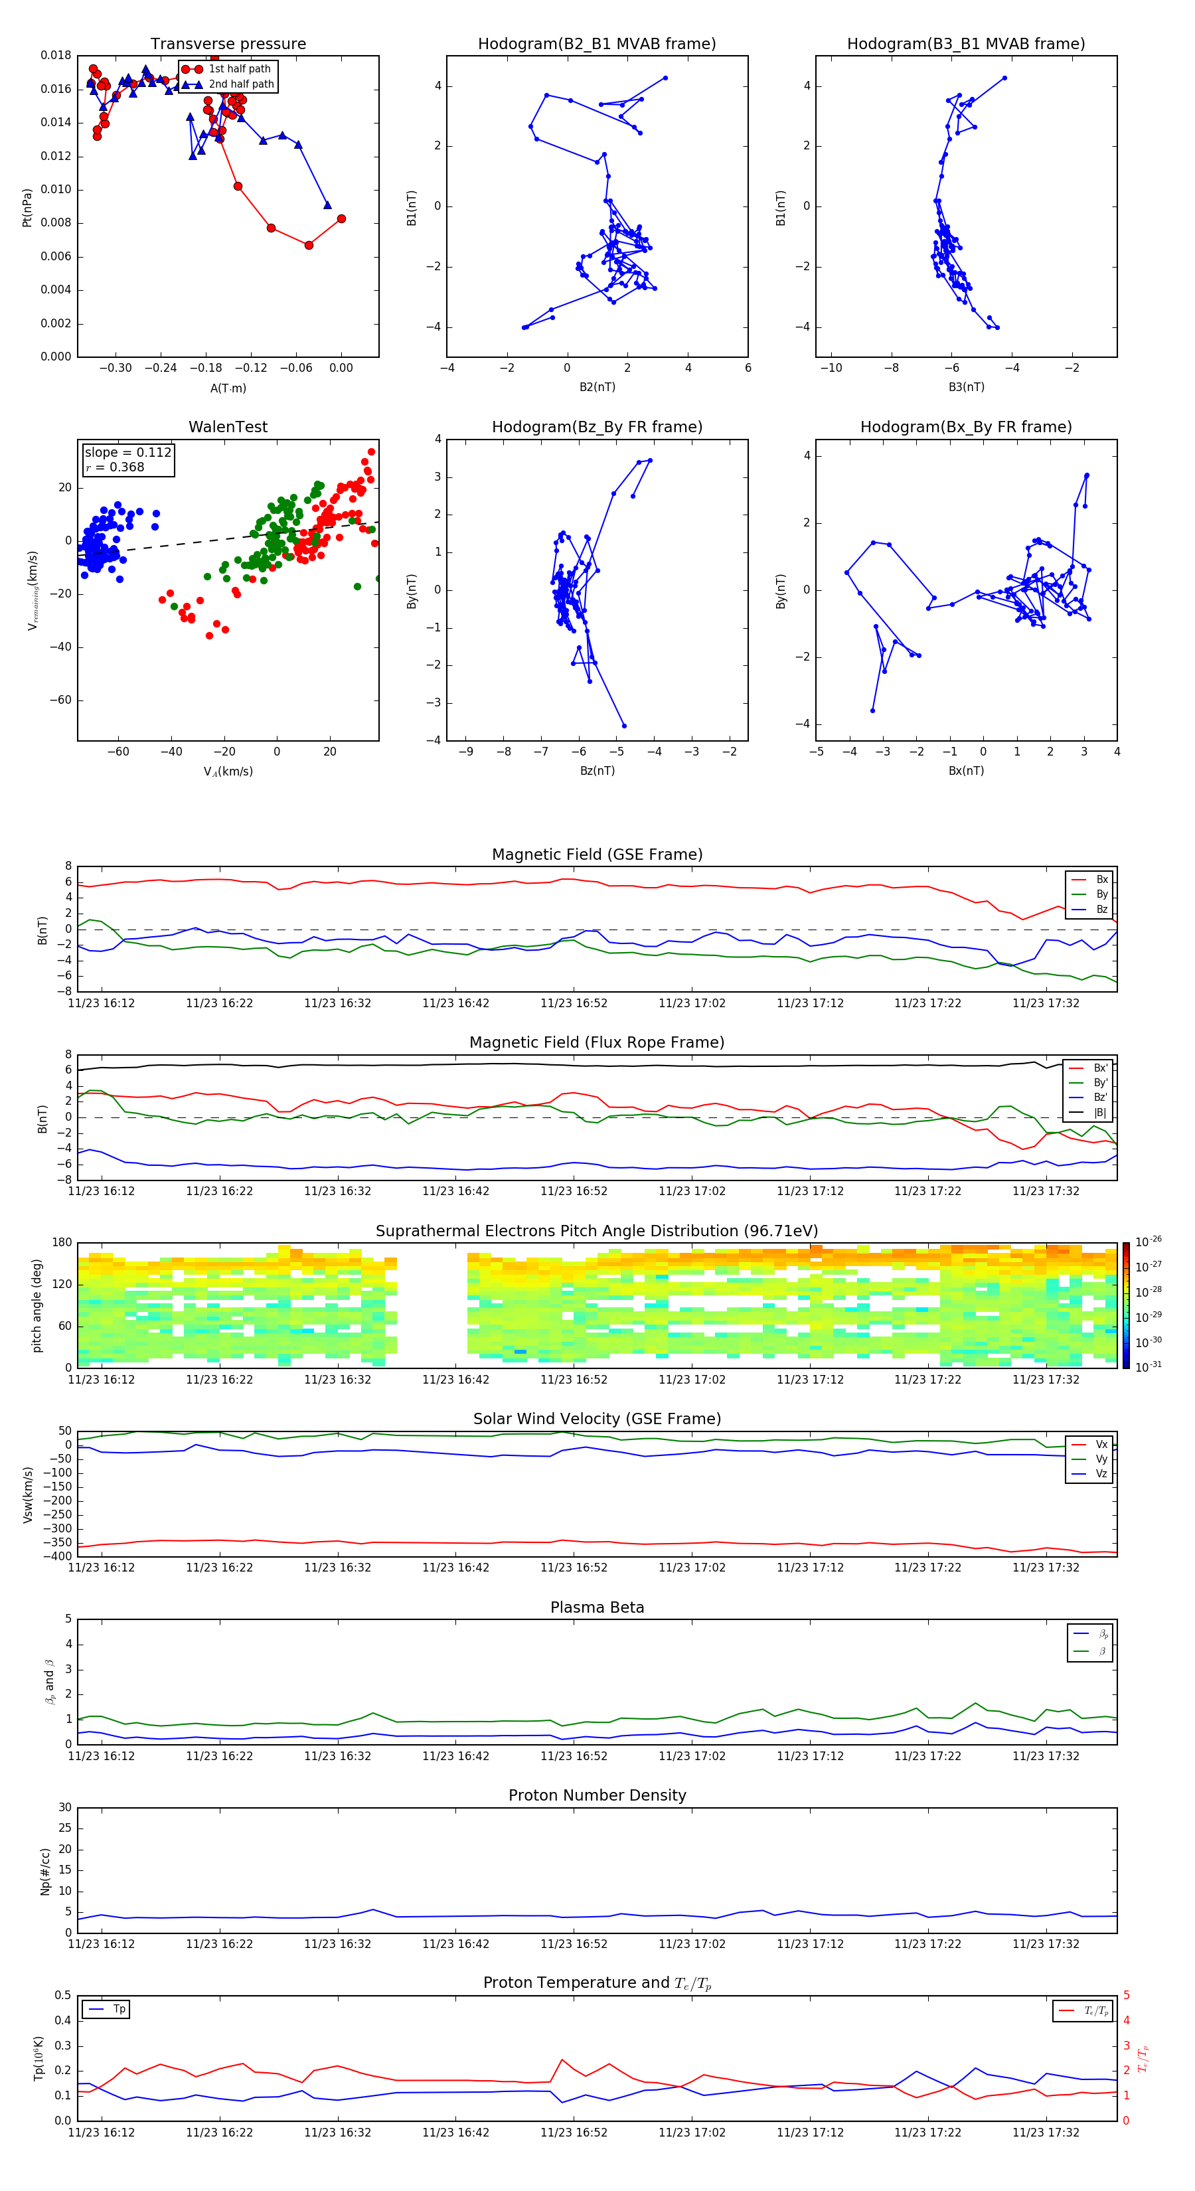Viewport: 1195px width, 2191px height.
Task: Click the Bx' legend entry in Flux Rope panel
Action: tap(1089, 1068)
